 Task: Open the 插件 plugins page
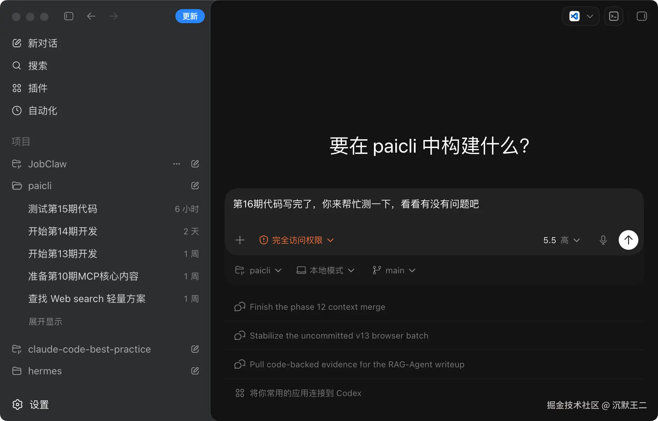point(30,88)
